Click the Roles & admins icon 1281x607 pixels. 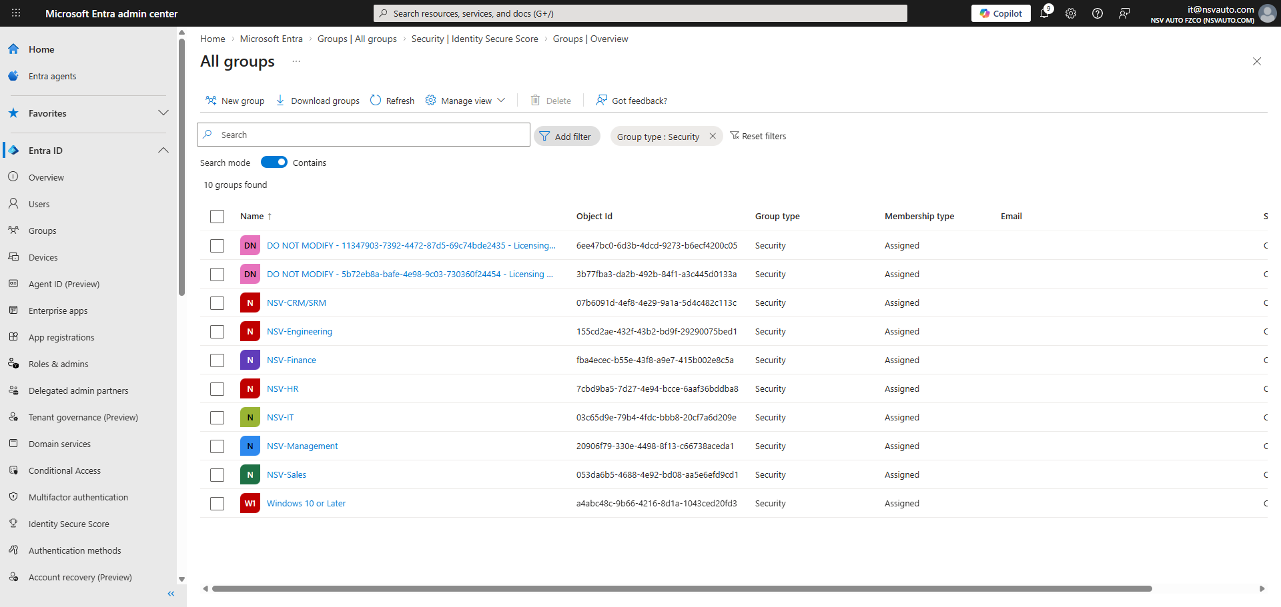(x=13, y=364)
